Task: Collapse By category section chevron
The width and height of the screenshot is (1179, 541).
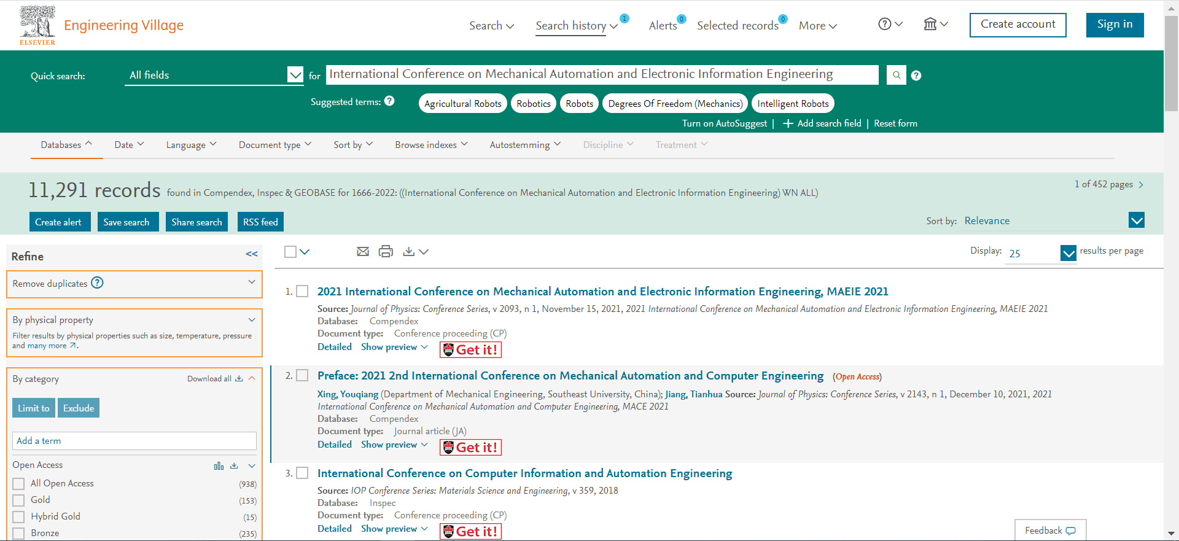Action: [x=252, y=378]
